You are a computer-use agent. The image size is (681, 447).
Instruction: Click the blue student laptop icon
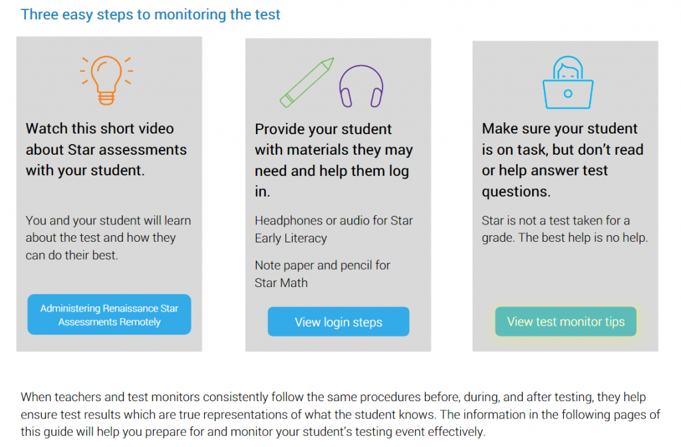[568, 82]
